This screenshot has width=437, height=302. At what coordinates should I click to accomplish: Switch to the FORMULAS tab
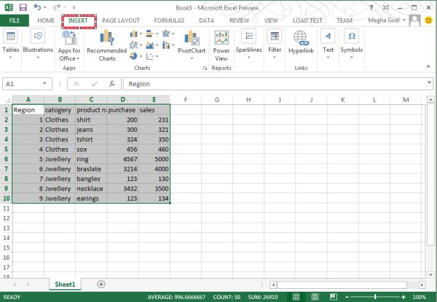pyautogui.click(x=169, y=20)
